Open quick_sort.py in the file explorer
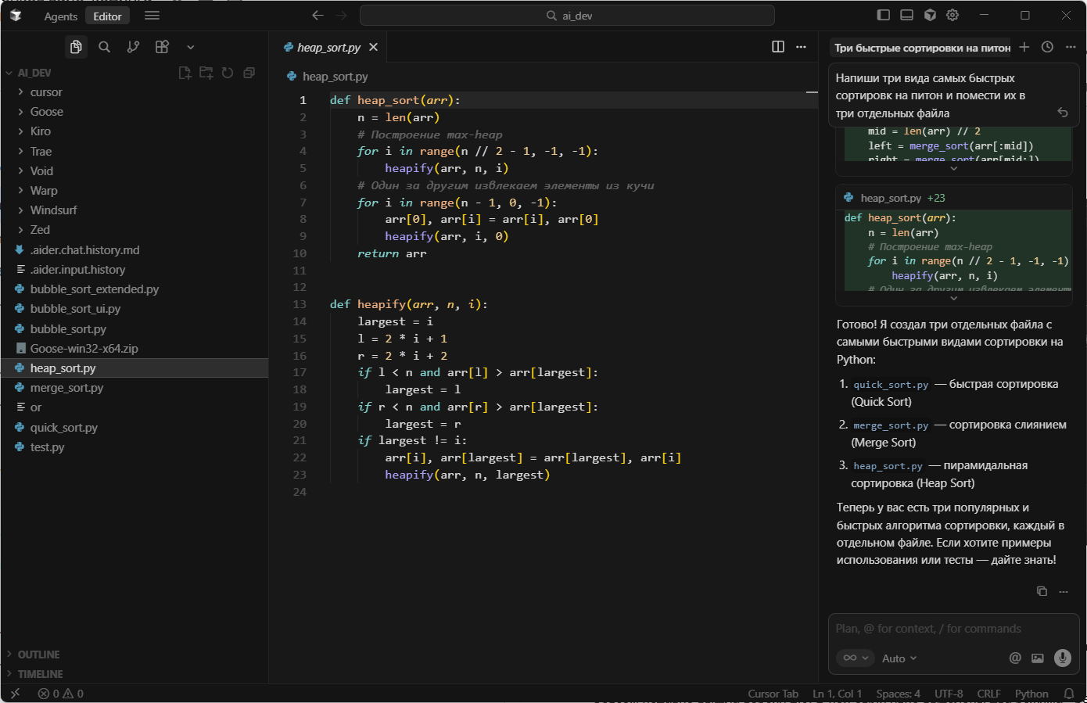Viewport: 1087px width, 703px height. 63,428
